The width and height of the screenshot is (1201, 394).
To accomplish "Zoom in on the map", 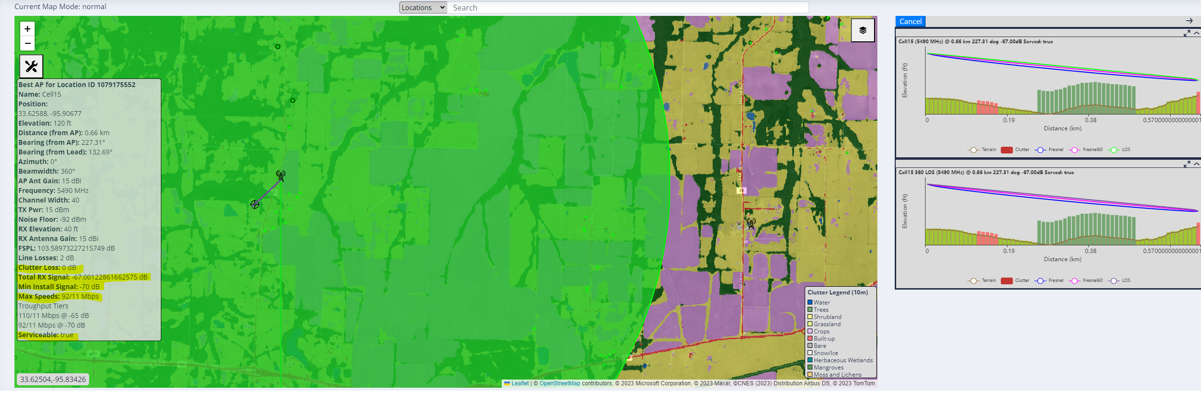I will (x=27, y=29).
